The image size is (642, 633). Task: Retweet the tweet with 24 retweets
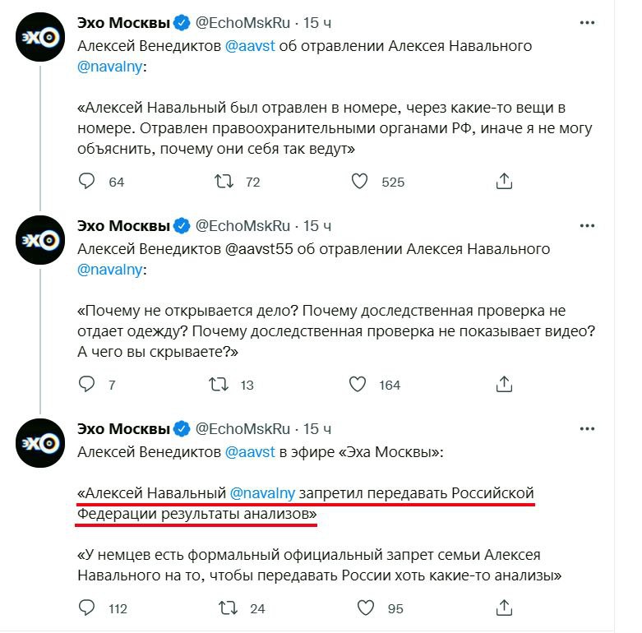224,608
